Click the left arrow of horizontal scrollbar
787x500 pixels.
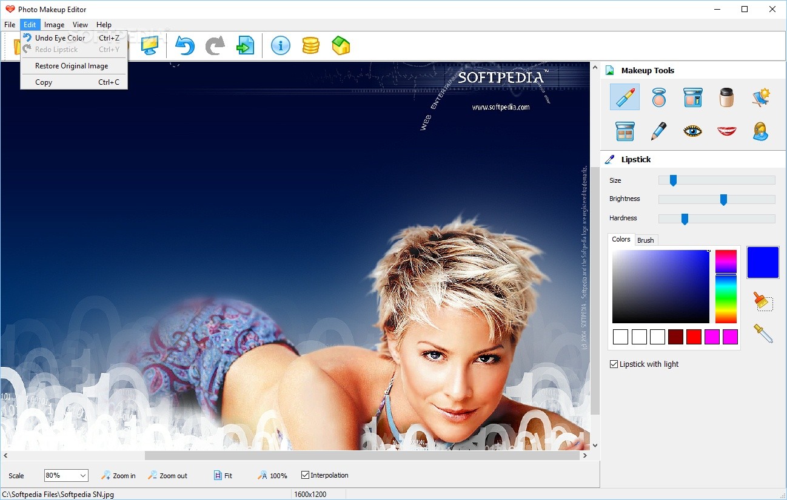pyautogui.click(x=5, y=455)
